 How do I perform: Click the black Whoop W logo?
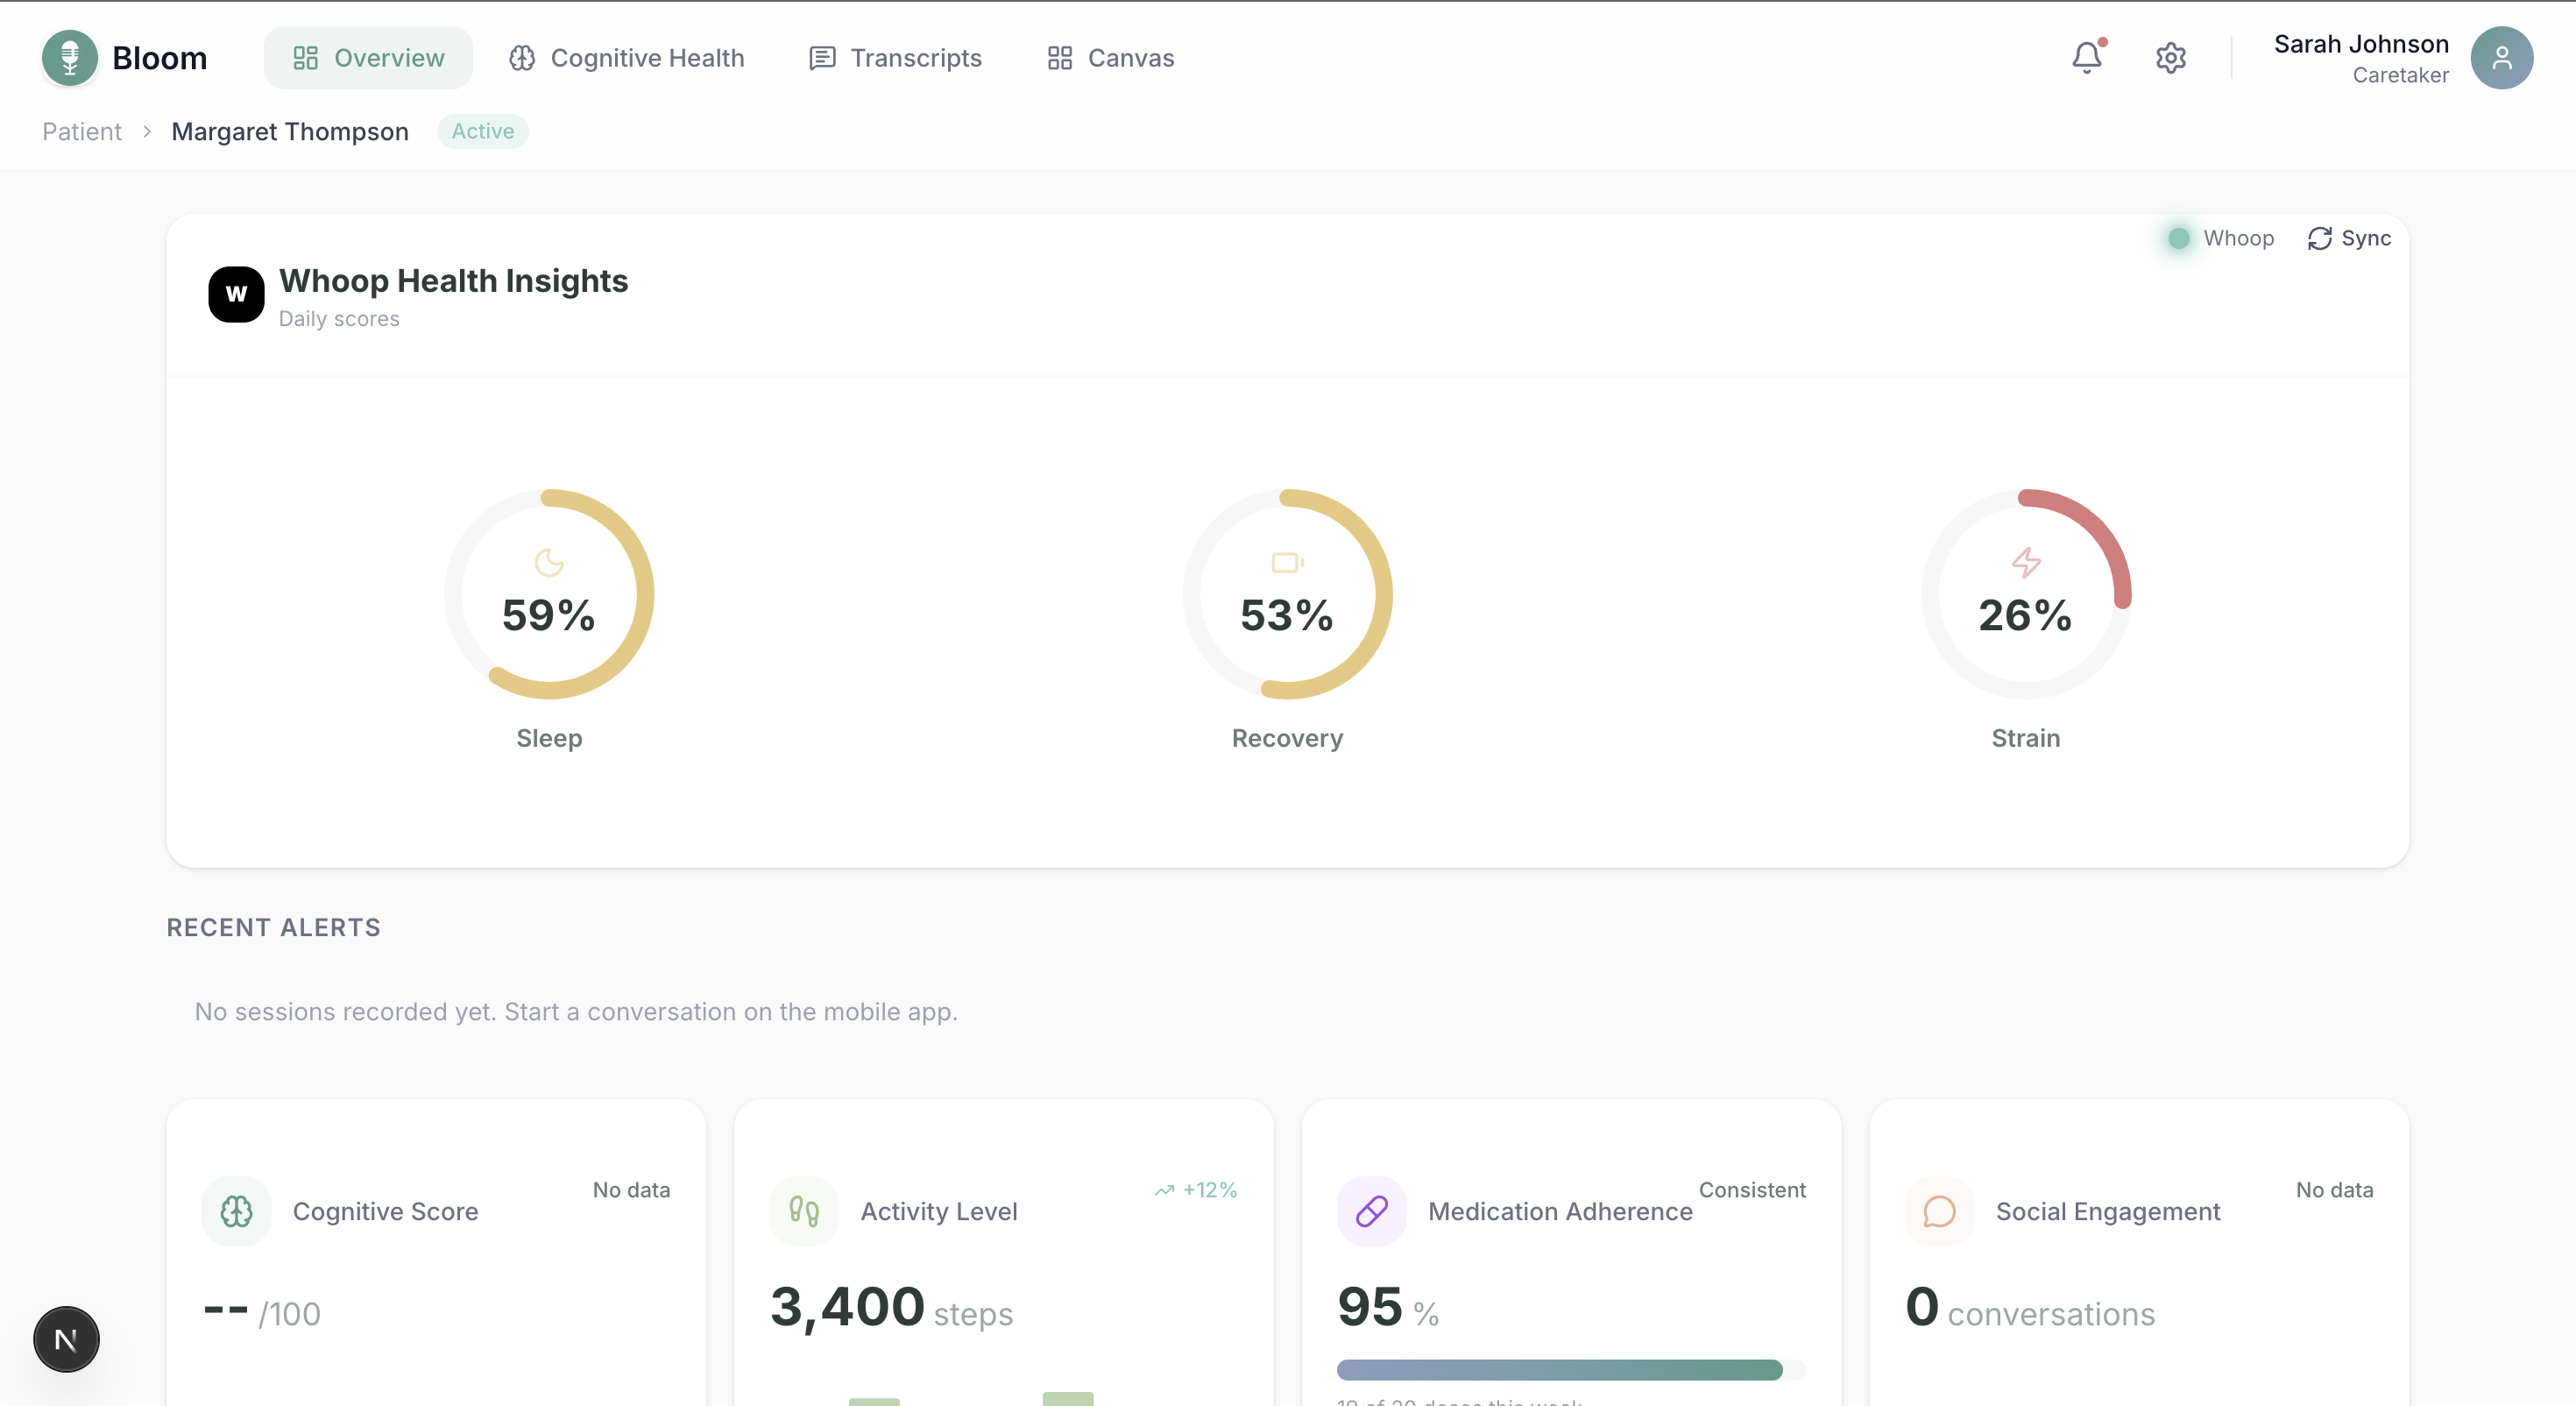236,295
